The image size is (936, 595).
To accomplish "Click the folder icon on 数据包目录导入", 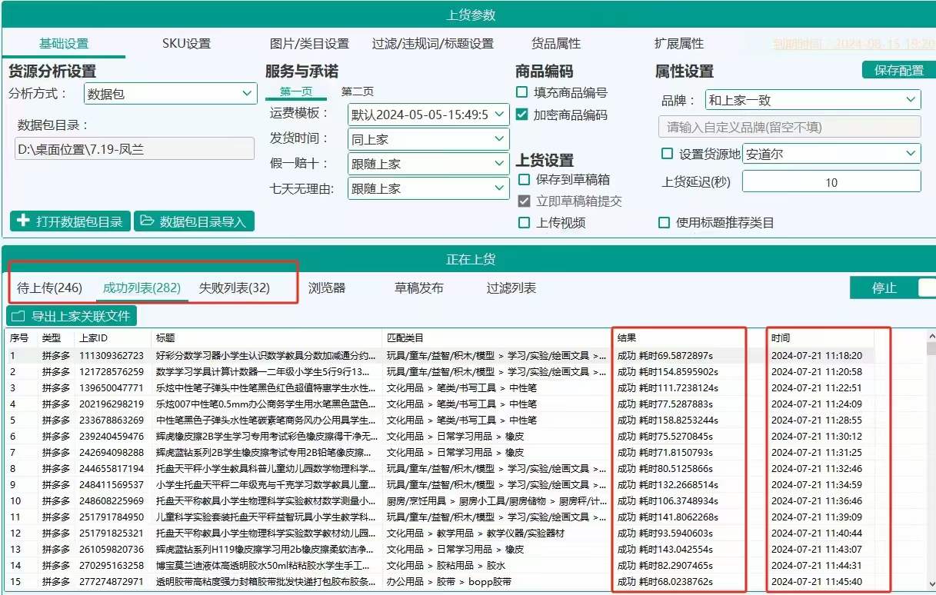I will coord(146,221).
